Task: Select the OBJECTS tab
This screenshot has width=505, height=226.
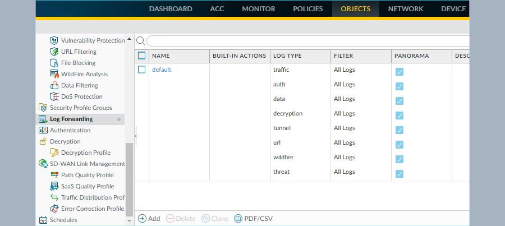Action: click(356, 9)
